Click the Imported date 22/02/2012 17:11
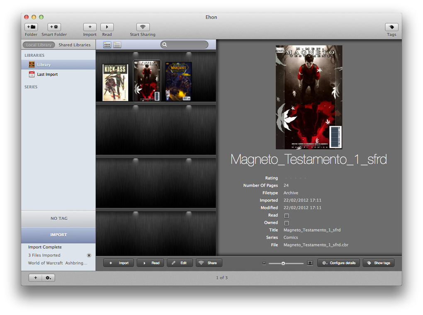The width and height of the screenshot is (423, 315). pyautogui.click(x=302, y=200)
